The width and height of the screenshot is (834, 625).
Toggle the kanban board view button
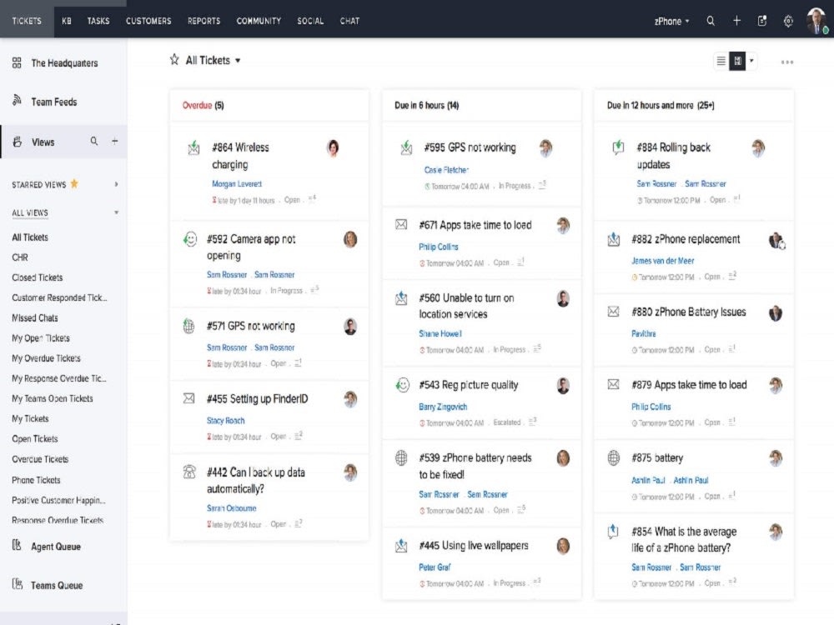point(738,60)
